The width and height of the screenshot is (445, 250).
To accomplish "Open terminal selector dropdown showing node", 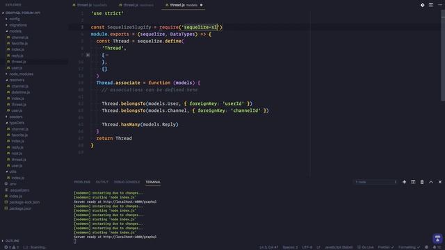I will point(375,182).
